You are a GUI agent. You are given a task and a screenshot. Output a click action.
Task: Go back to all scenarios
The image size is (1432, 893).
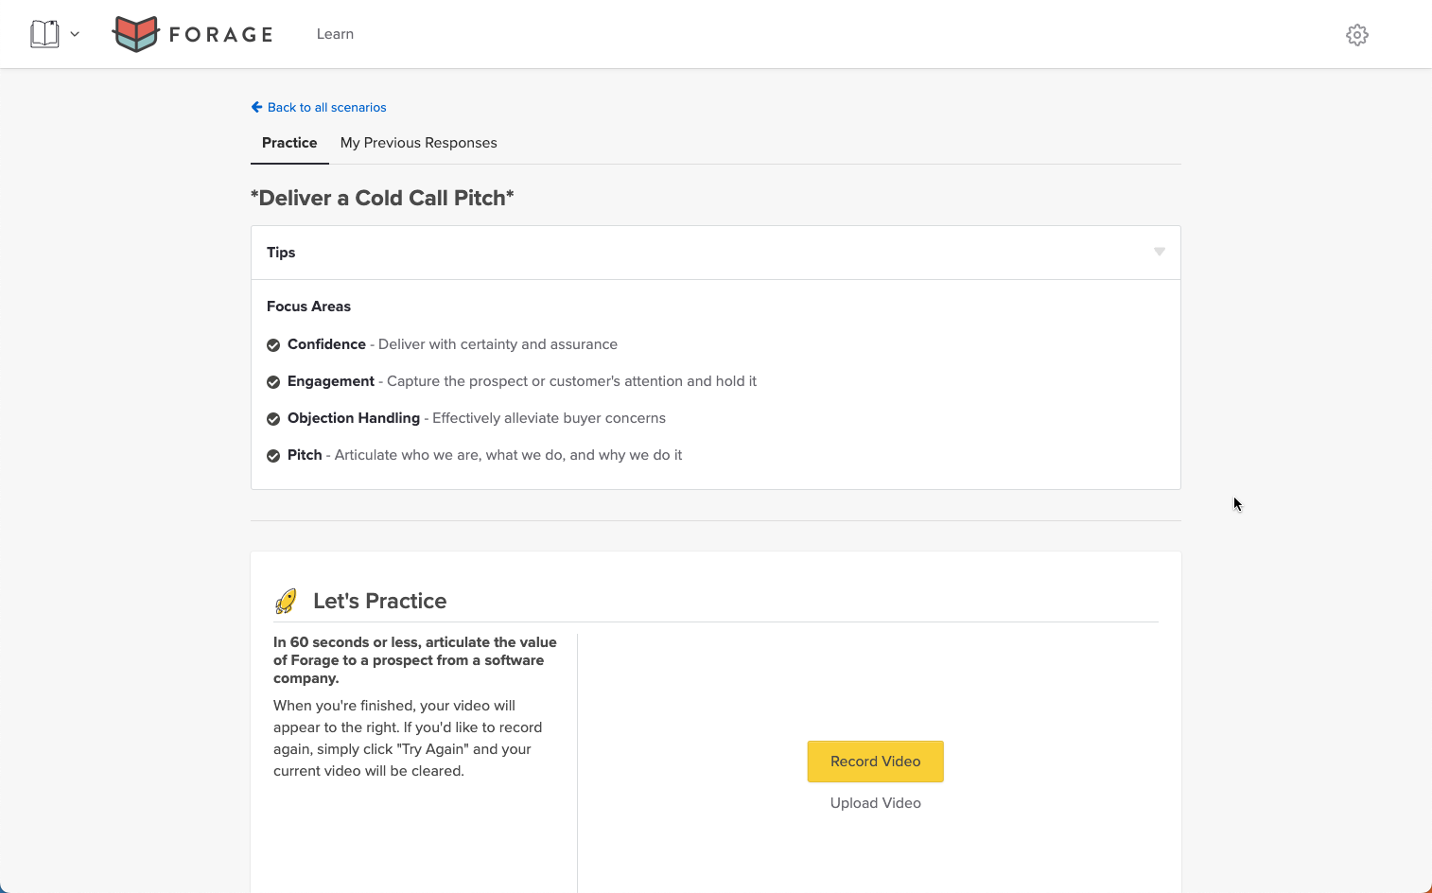pos(326,107)
